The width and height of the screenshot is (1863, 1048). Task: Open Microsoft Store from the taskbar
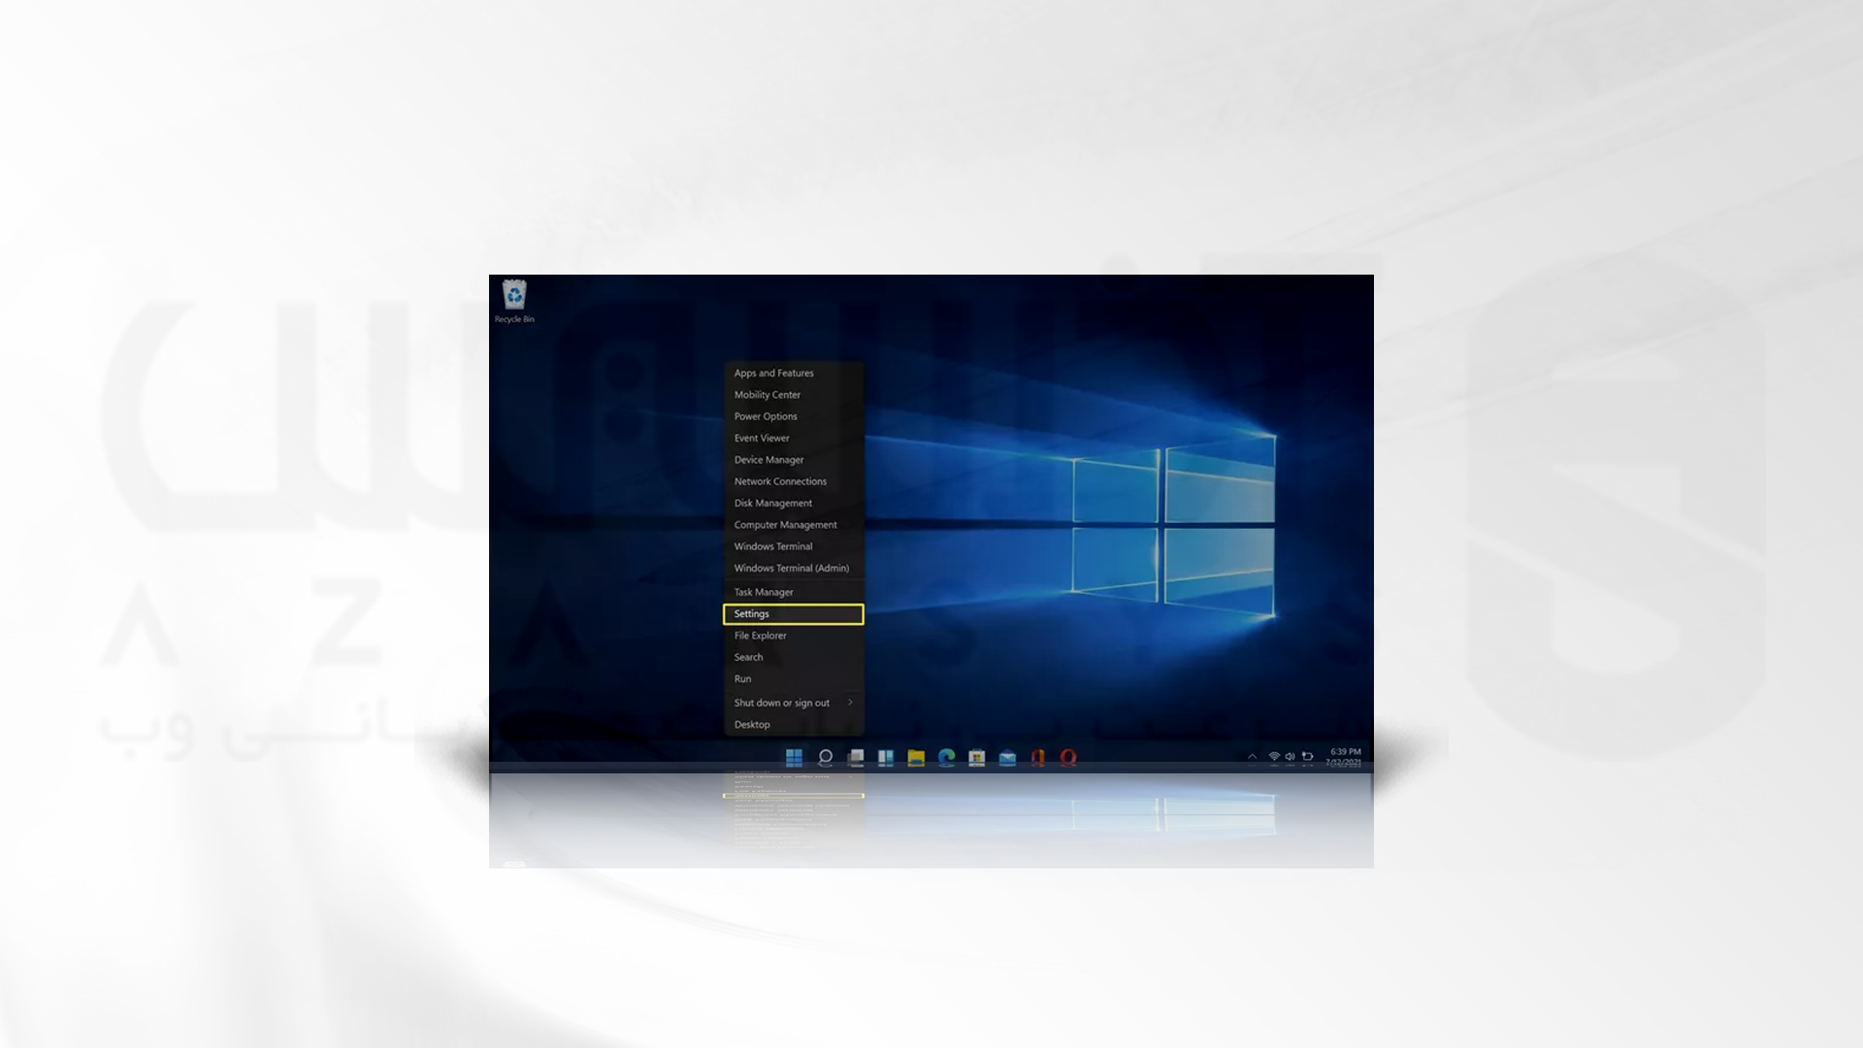[977, 757]
